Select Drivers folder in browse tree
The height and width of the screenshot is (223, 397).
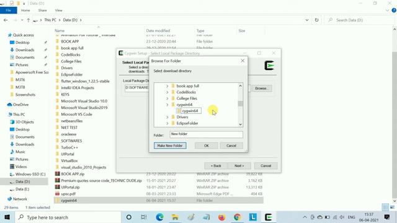pos(182,117)
